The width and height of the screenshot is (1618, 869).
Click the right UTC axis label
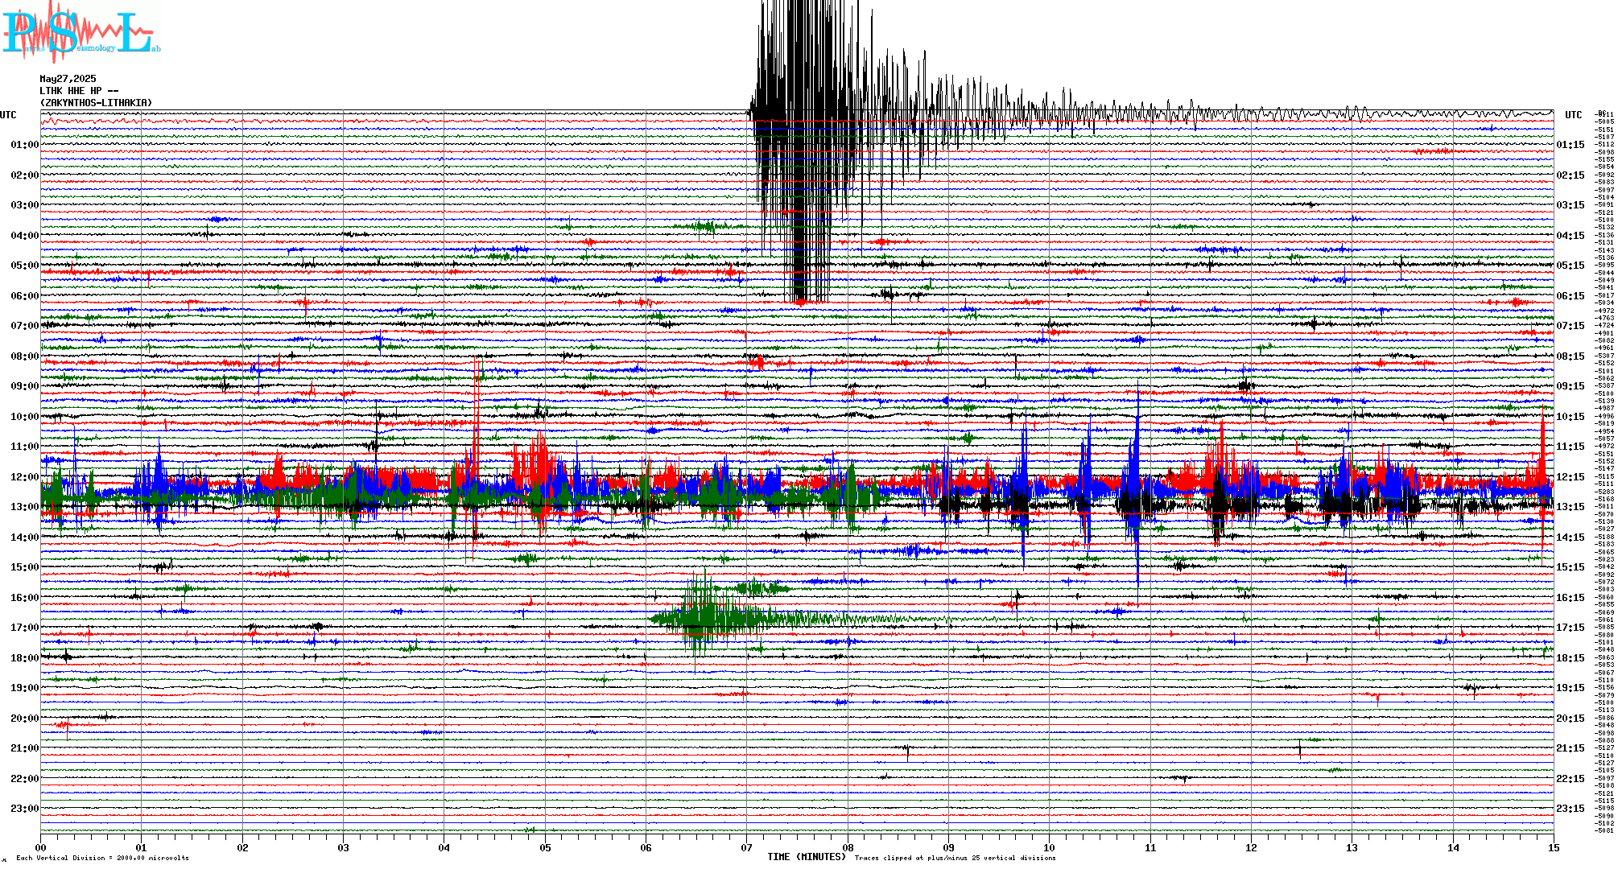tap(1573, 115)
